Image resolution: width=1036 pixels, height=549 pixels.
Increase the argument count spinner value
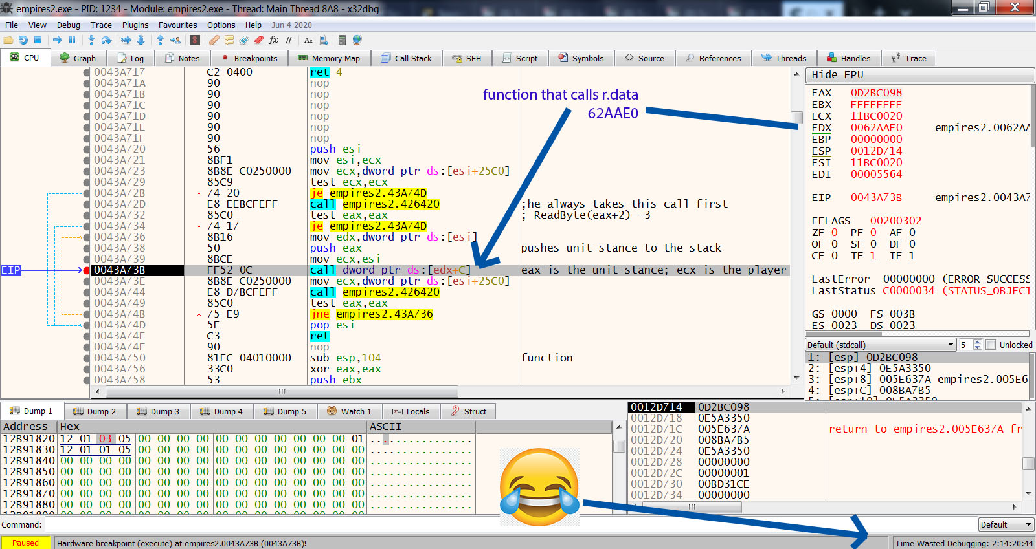pyautogui.click(x=978, y=342)
